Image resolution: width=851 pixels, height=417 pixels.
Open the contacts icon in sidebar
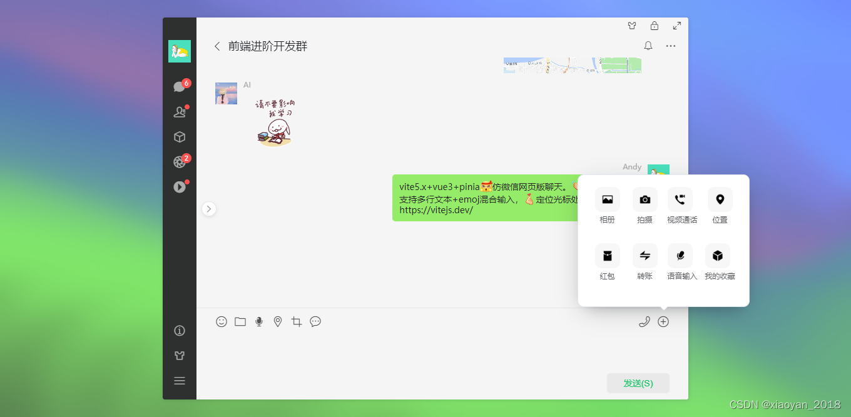180,112
